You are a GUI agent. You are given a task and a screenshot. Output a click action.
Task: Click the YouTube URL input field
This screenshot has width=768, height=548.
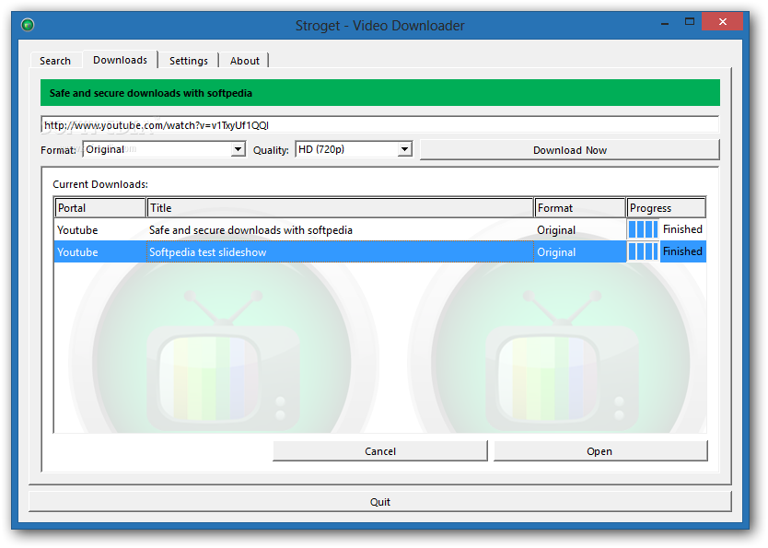[379, 125]
